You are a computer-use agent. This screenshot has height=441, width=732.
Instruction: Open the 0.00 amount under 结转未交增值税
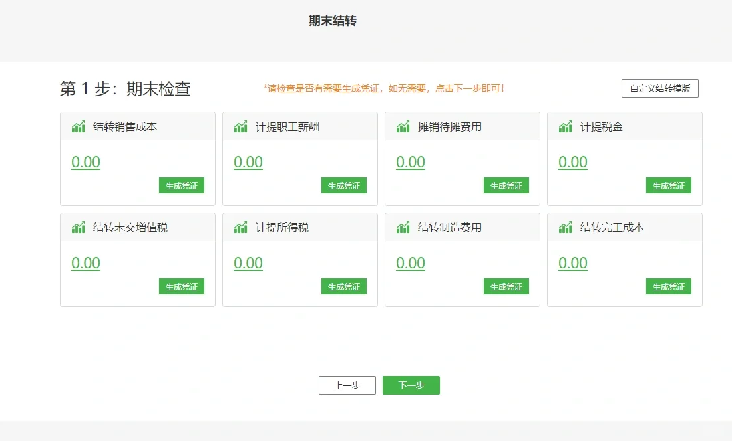pyautogui.click(x=85, y=262)
